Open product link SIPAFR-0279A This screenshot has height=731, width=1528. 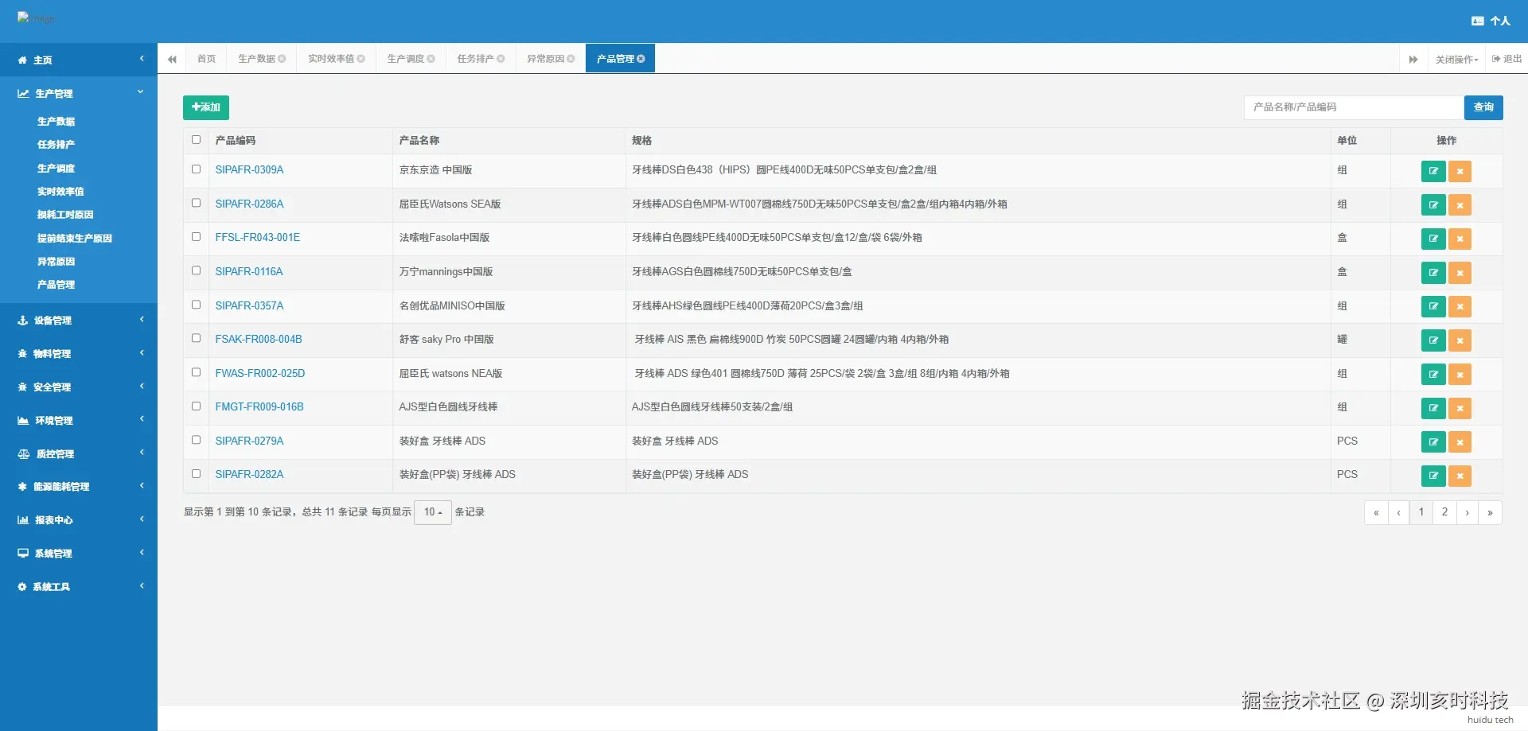(x=249, y=441)
